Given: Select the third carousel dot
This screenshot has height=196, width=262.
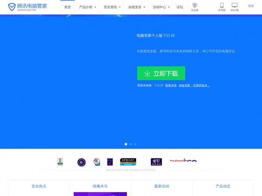Looking at the screenshot, I should point(135,144).
